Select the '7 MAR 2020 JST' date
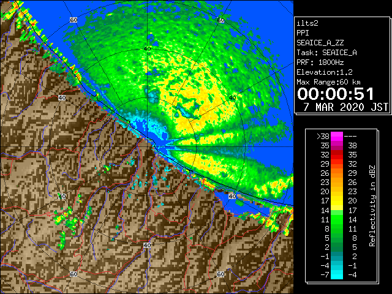Image resolution: width=392 pixels, height=294 pixels. click(346, 107)
